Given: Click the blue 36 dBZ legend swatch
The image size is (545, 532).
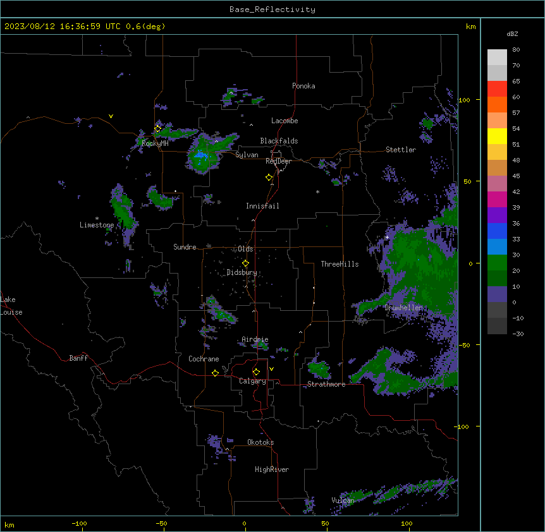Looking at the screenshot, I should 497,231.
